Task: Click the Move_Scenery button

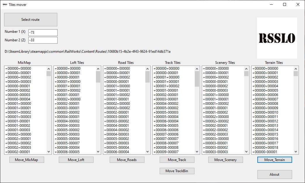Action: (225, 160)
